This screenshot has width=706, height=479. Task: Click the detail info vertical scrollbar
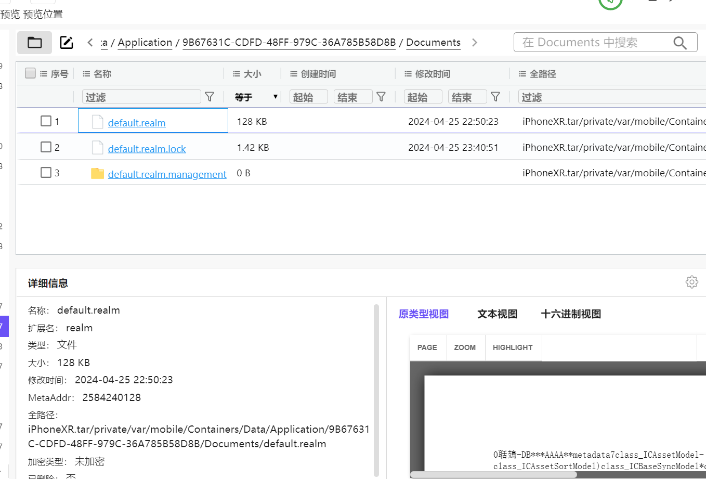(x=376, y=390)
